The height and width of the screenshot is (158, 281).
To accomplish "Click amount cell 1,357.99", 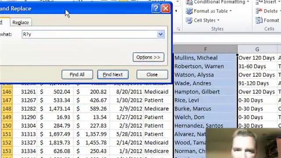I will [x=92, y=134].
